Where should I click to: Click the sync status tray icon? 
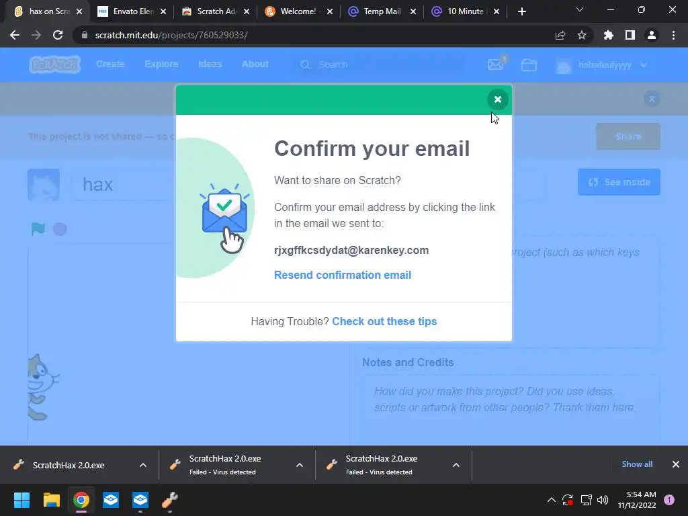[x=567, y=500]
